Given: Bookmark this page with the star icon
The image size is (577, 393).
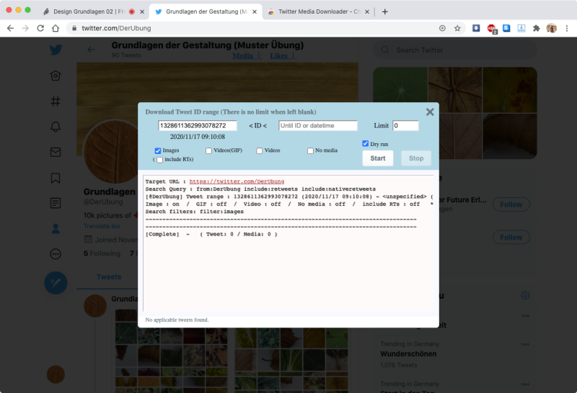Looking at the screenshot, I should pyautogui.click(x=457, y=28).
